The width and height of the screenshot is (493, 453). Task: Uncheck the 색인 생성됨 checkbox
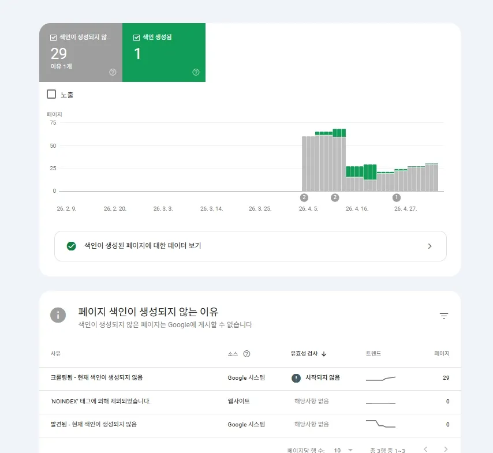click(136, 38)
